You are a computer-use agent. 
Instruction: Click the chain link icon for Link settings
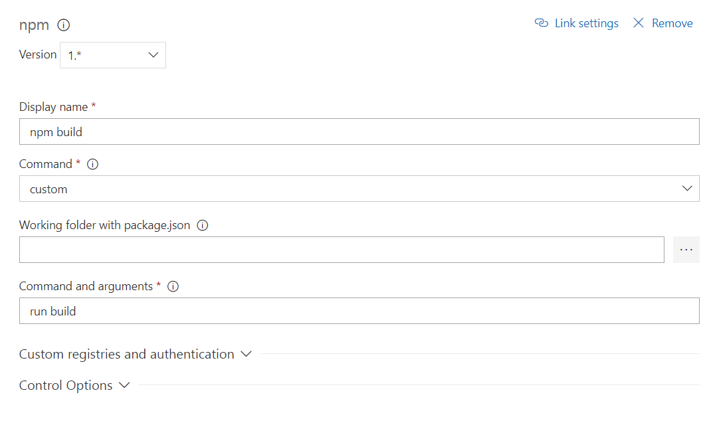tap(541, 23)
